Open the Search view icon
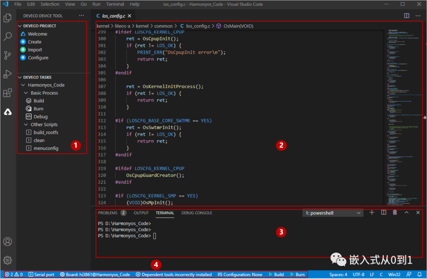The image size is (427, 279). tap(8, 37)
